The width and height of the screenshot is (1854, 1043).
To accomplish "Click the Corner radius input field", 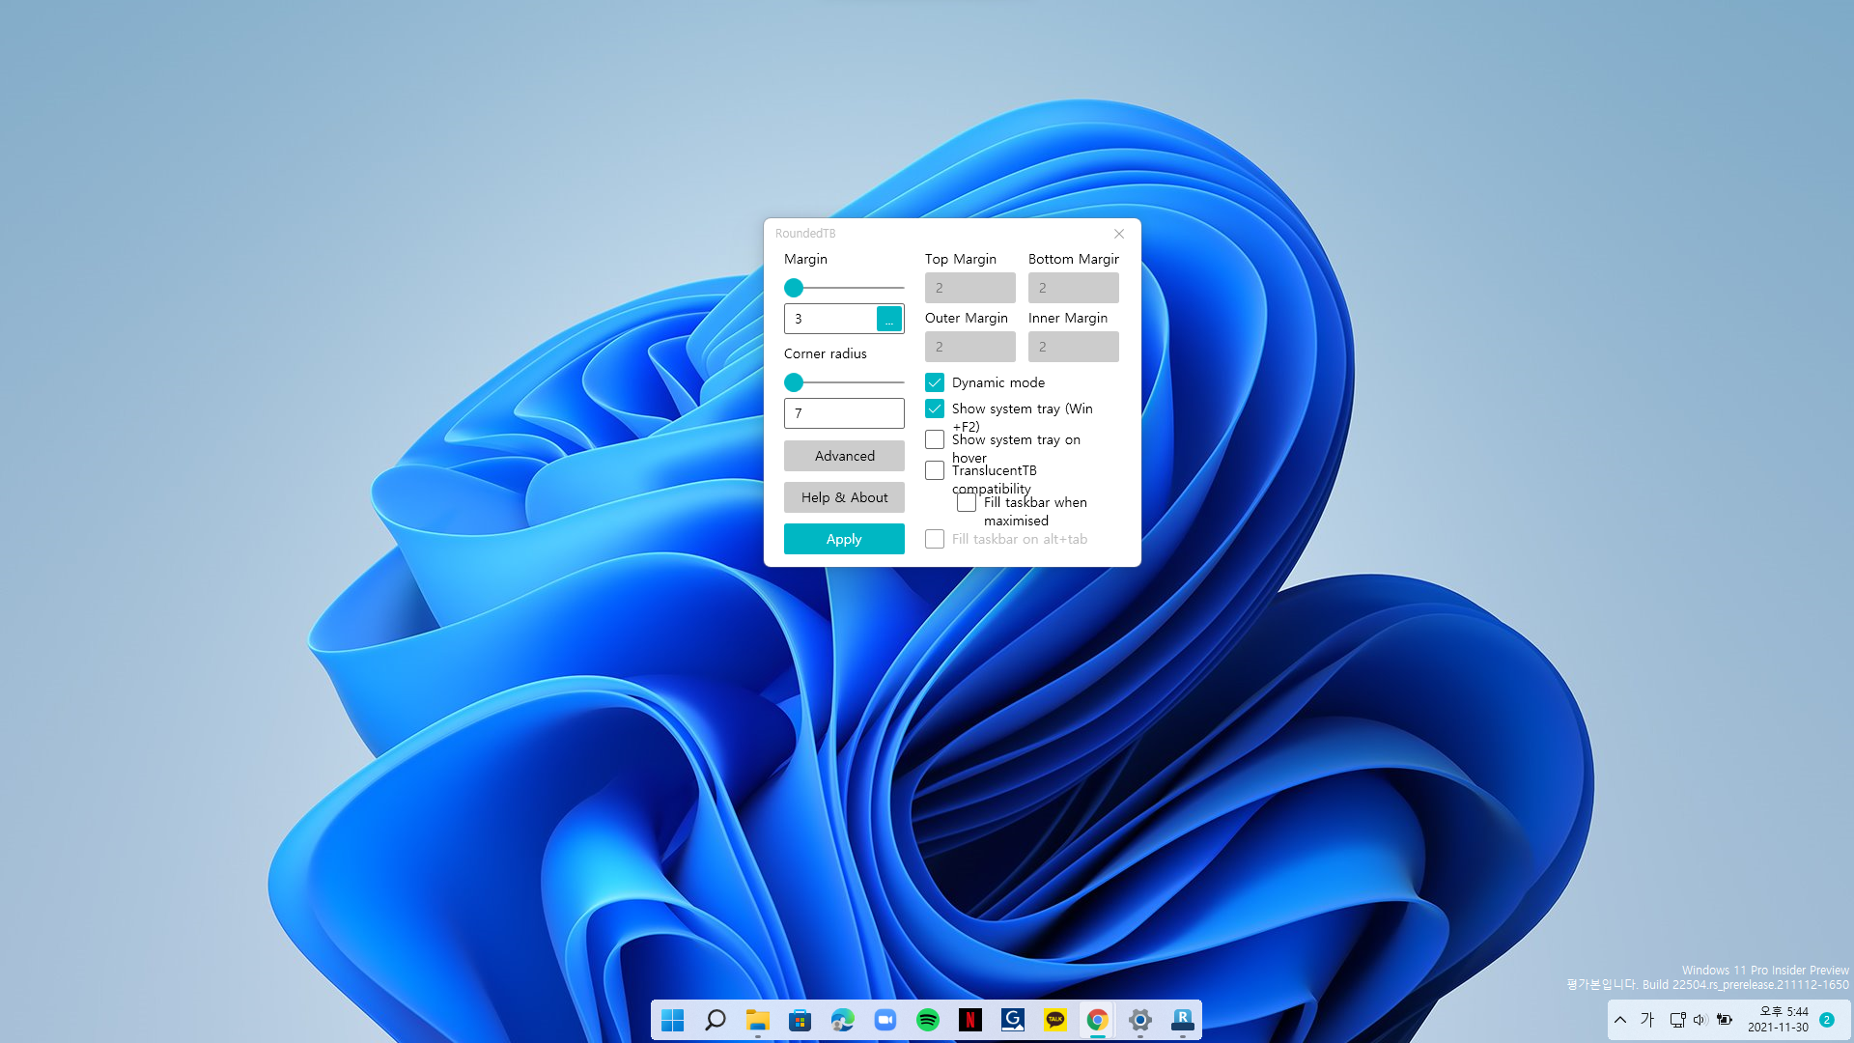I will pos(844,413).
